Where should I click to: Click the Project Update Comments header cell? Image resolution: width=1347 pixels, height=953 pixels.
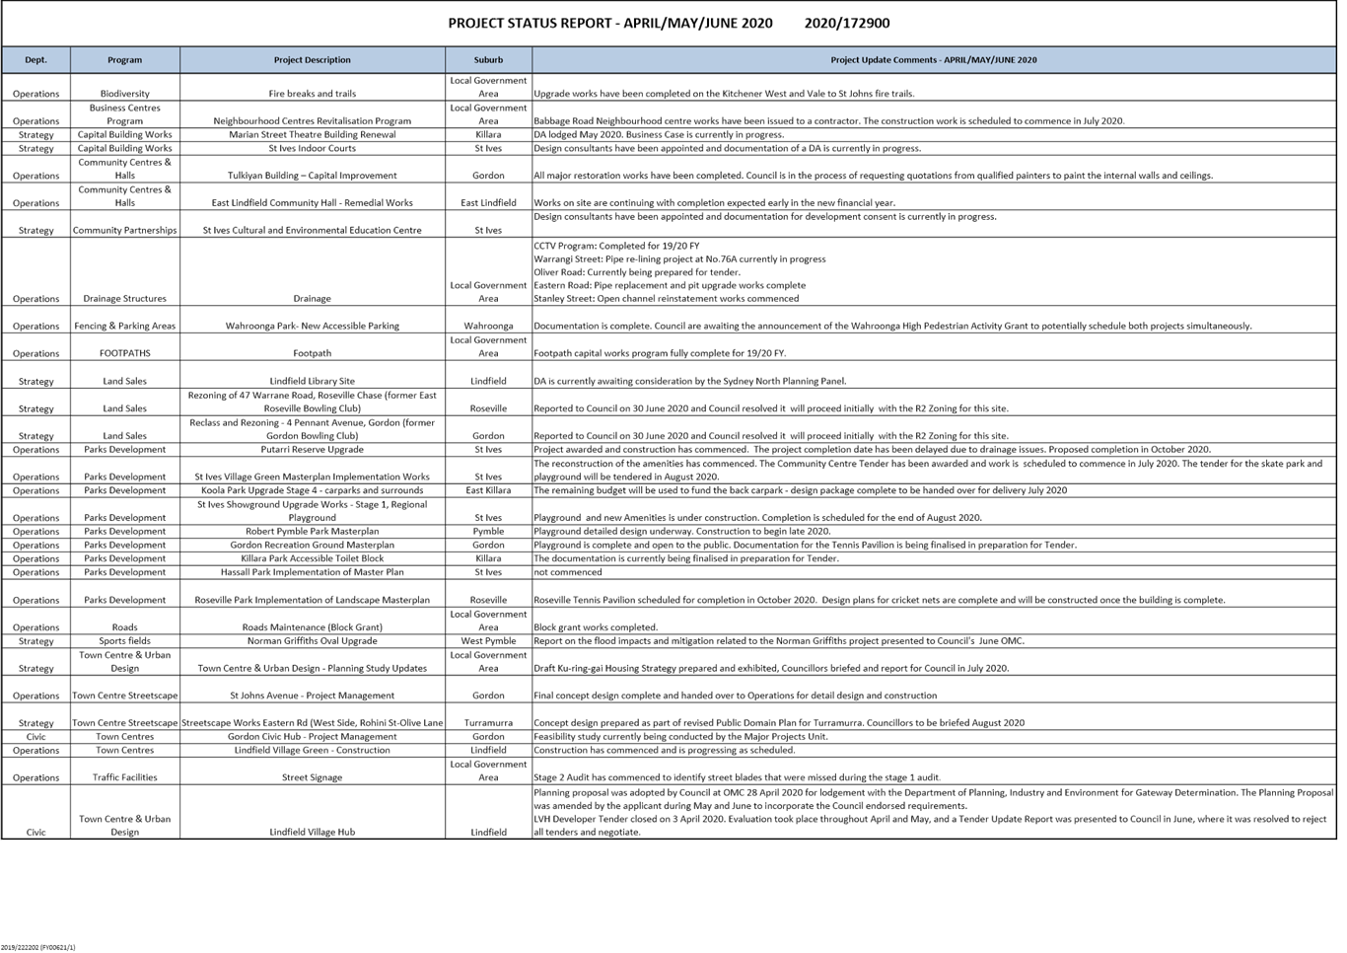click(933, 60)
